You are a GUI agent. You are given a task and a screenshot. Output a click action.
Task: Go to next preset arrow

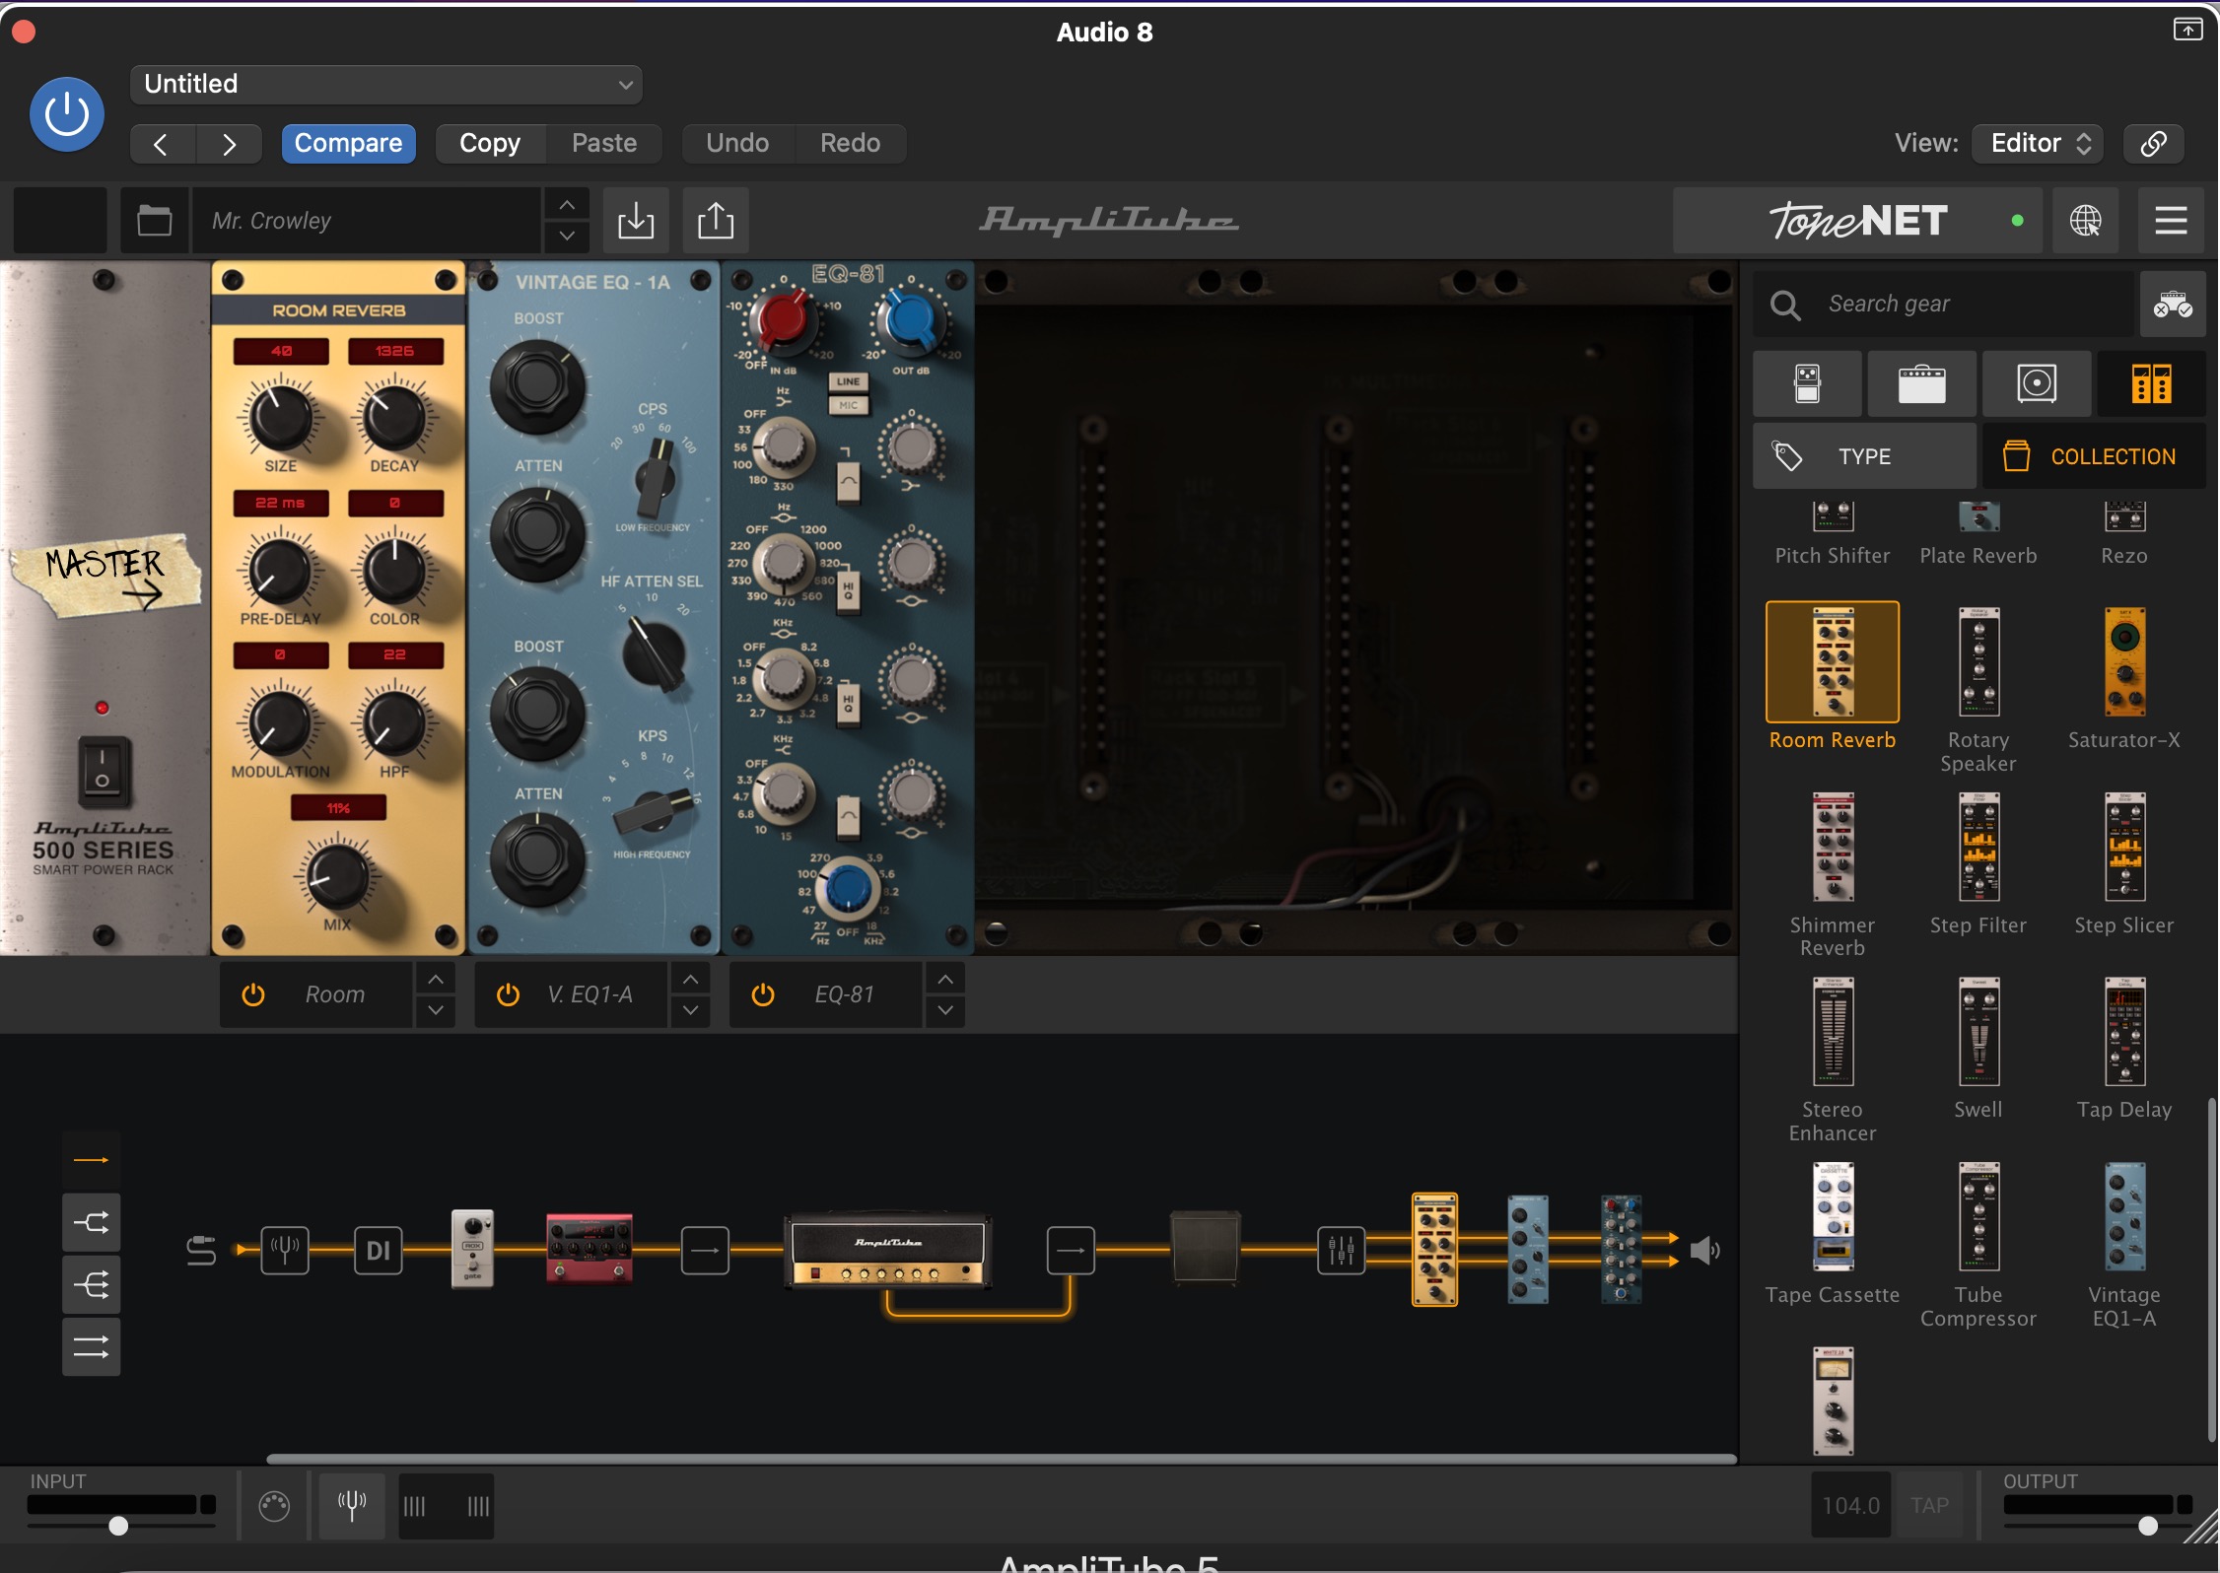229,144
